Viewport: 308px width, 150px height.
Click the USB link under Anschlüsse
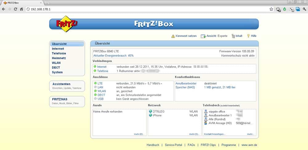[x=101, y=99]
